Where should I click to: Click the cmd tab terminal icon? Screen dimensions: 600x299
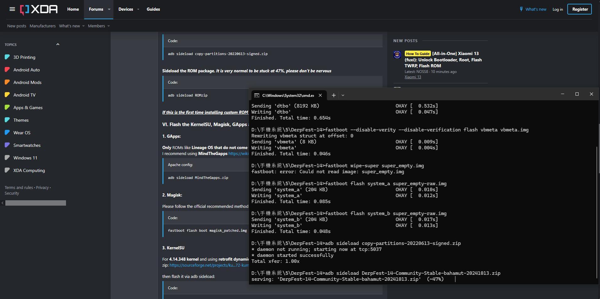[x=257, y=95]
